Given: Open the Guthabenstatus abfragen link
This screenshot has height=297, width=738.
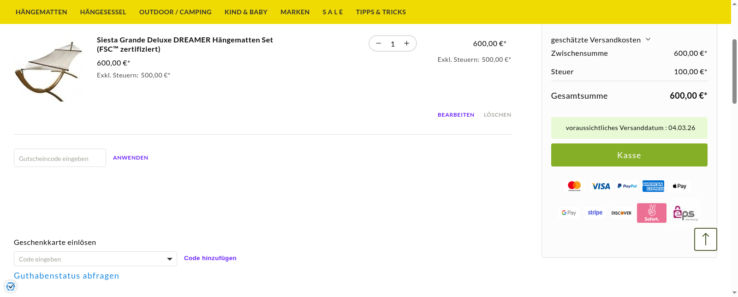Looking at the screenshot, I should pos(66,276).
